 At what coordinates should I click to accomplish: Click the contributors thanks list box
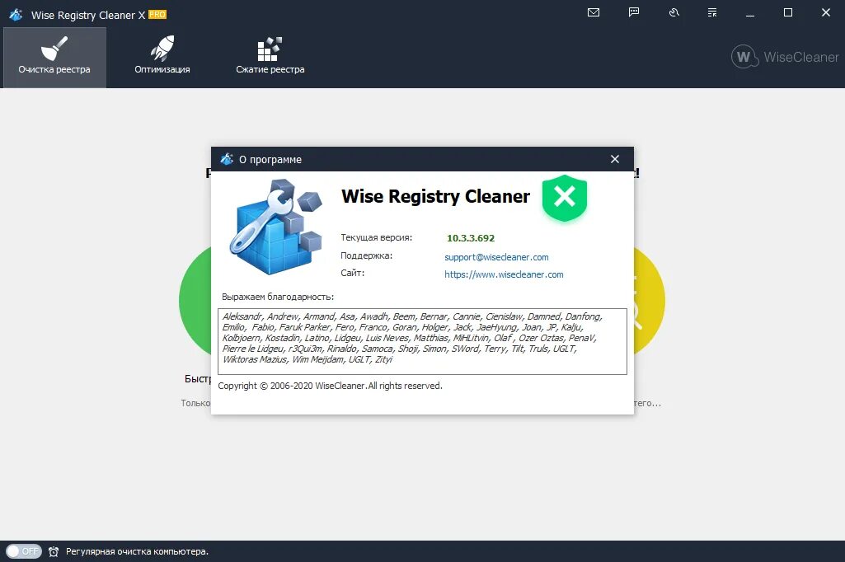point(422,341)
